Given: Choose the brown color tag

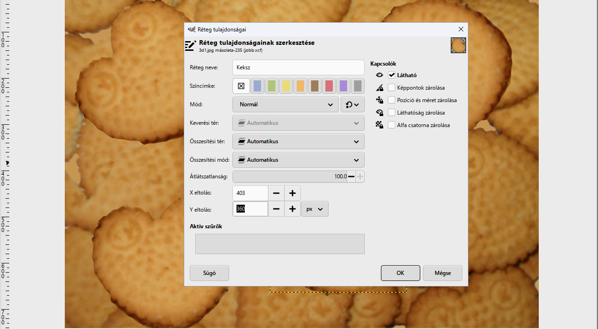Looking at the screenshot, I should click(x=315, y=86).
